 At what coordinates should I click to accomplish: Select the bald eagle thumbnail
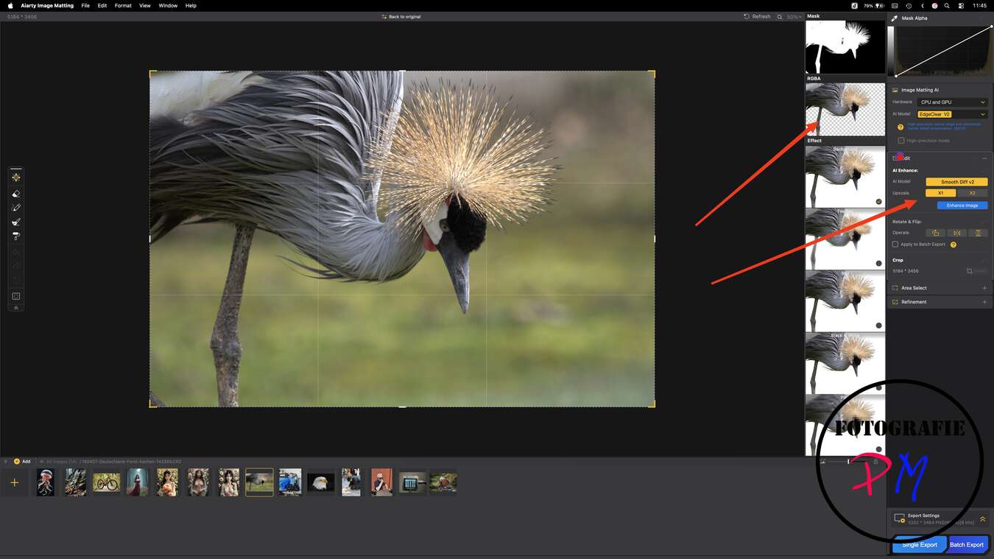(x=320, y=482)
